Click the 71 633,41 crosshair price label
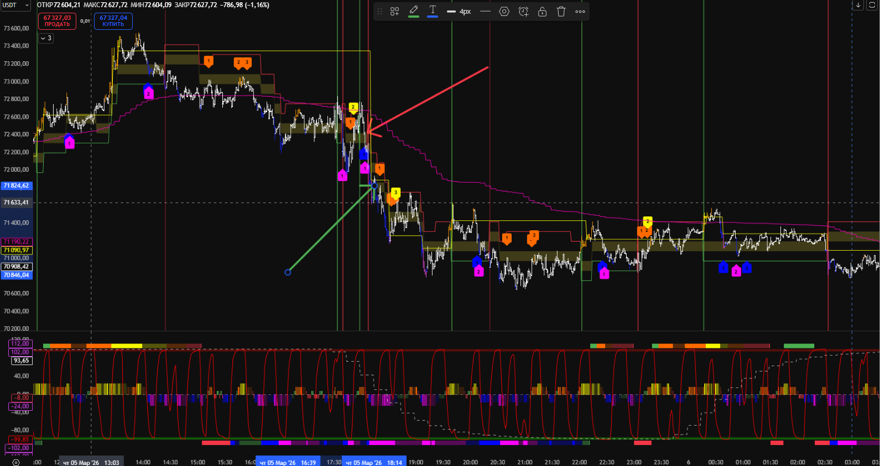Viewport: 880px width, 466px height. pos(17,203)
